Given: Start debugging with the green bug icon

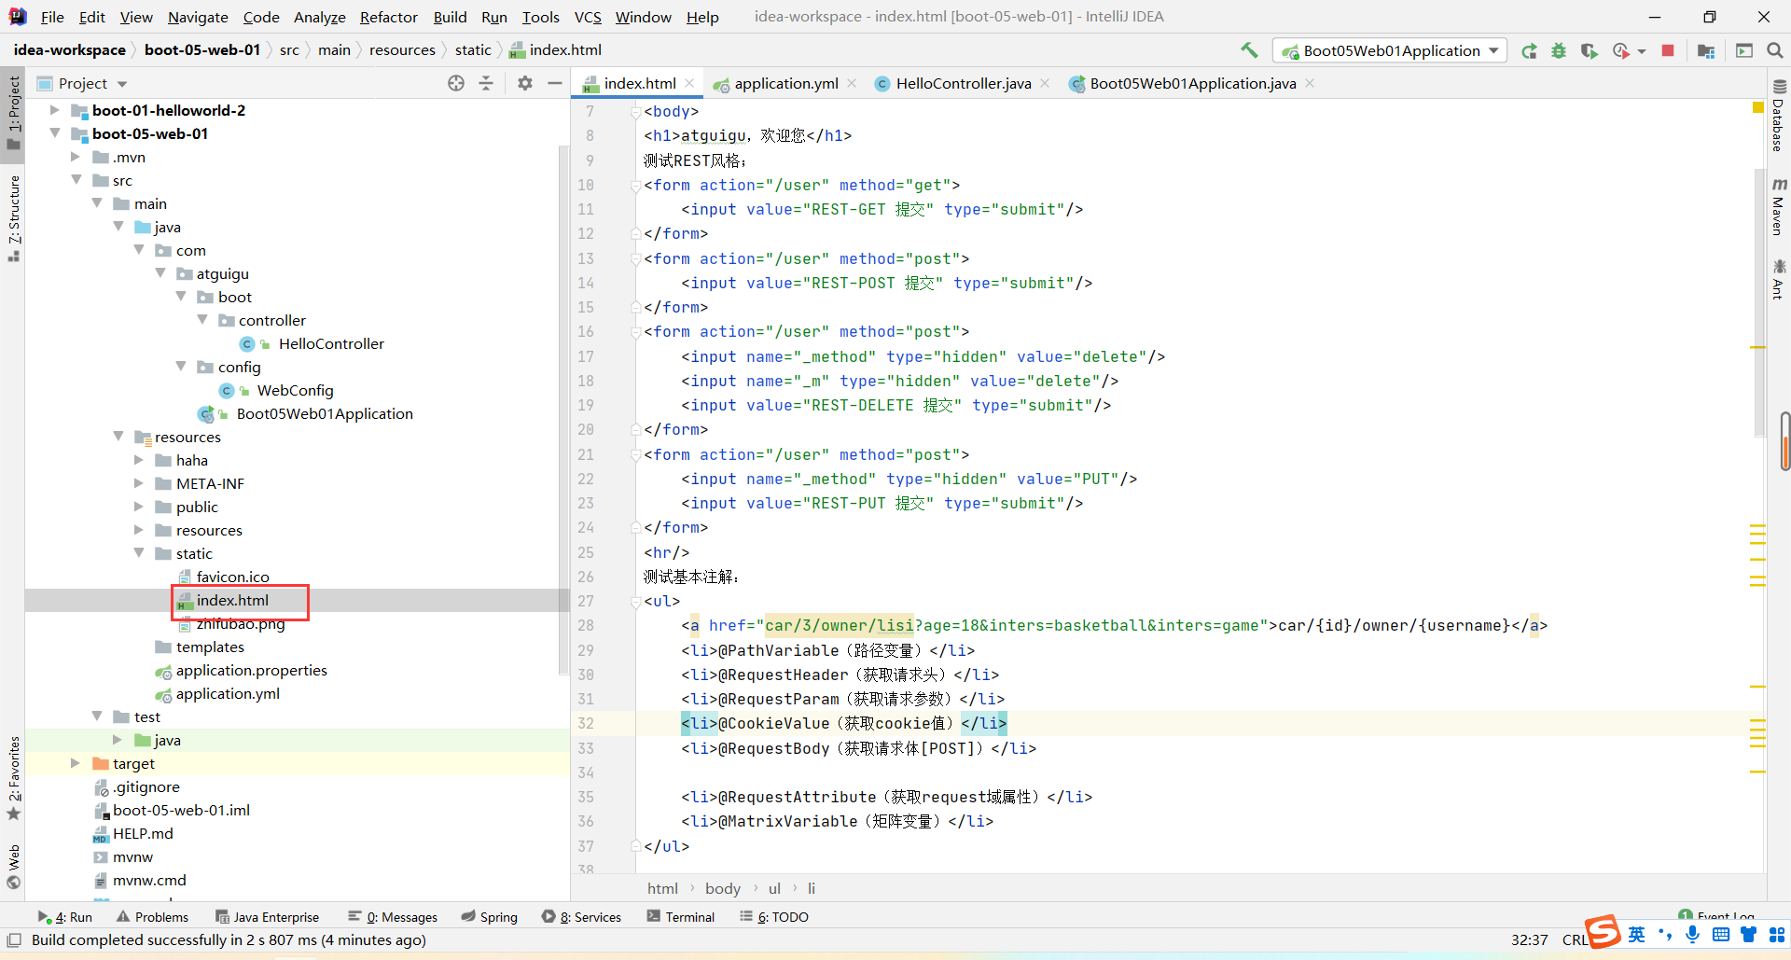Looking at the screenshot, I should tap(1559, 51).
